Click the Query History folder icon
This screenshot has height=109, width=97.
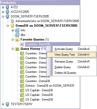[x=17, y=49]
